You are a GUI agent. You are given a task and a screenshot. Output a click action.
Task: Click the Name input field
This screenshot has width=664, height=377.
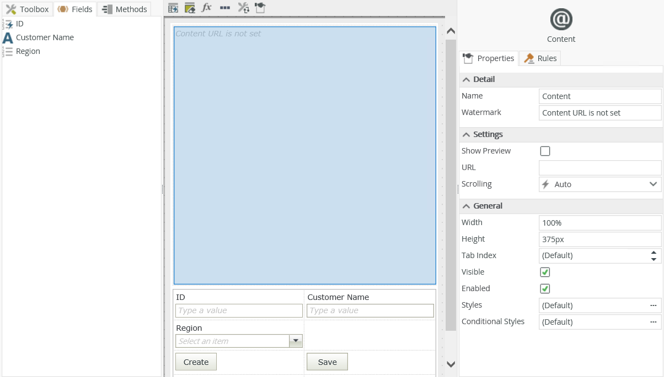click(x=600, y=96)
